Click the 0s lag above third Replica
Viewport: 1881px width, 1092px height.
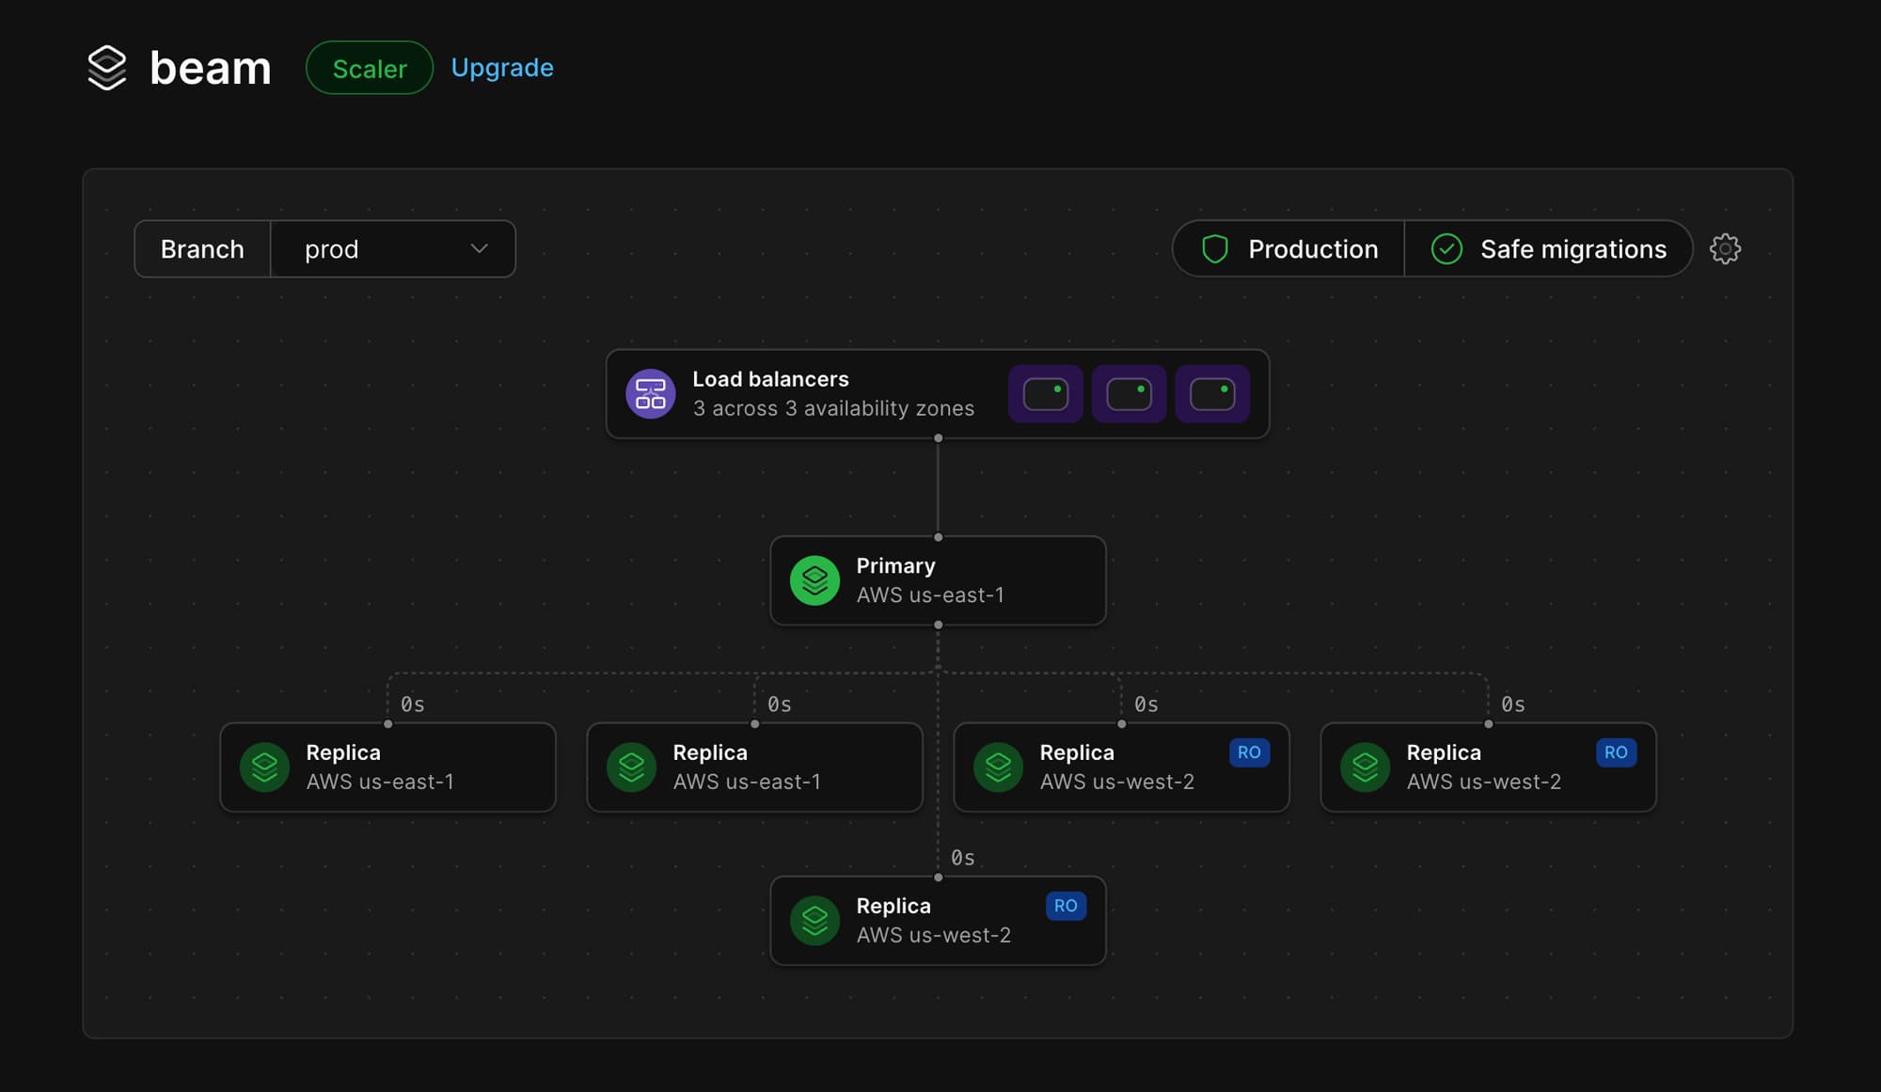pyautogui.click(x=1146, y=704)
